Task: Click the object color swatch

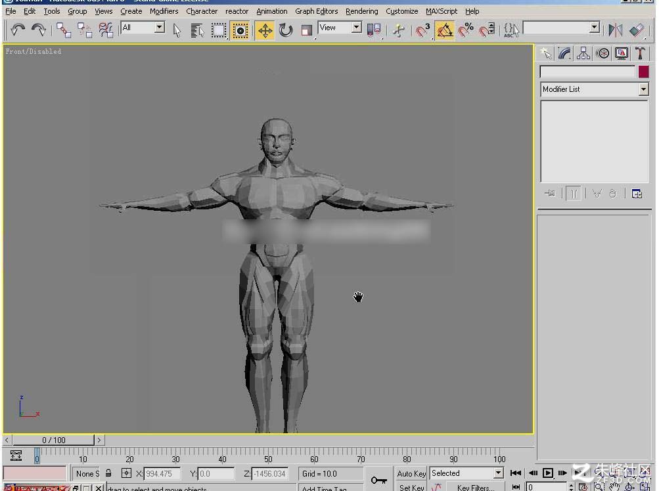Action: pos(643,72)
